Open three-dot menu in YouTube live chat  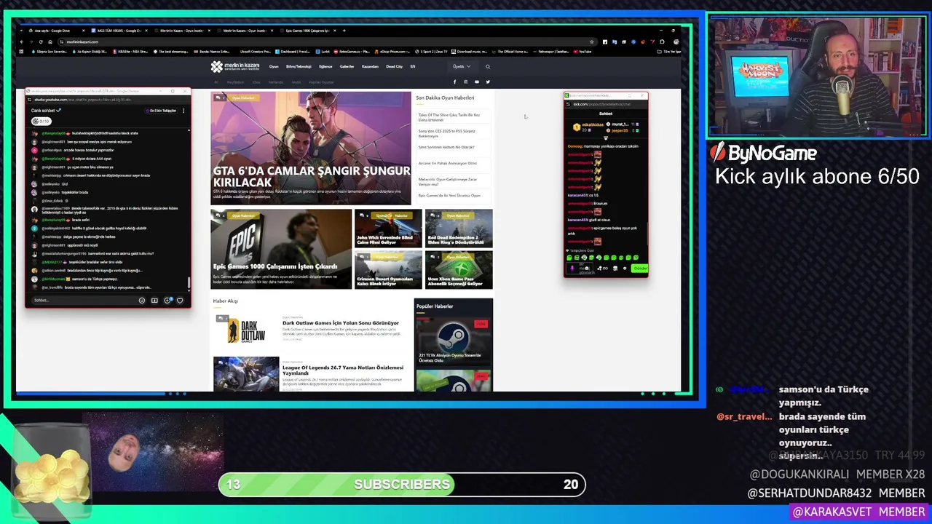[x=183, y=111]
